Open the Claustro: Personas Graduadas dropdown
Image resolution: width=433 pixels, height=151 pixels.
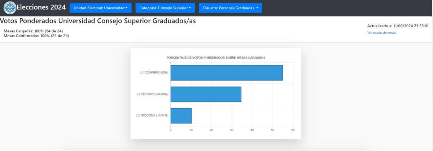[230, 8]
